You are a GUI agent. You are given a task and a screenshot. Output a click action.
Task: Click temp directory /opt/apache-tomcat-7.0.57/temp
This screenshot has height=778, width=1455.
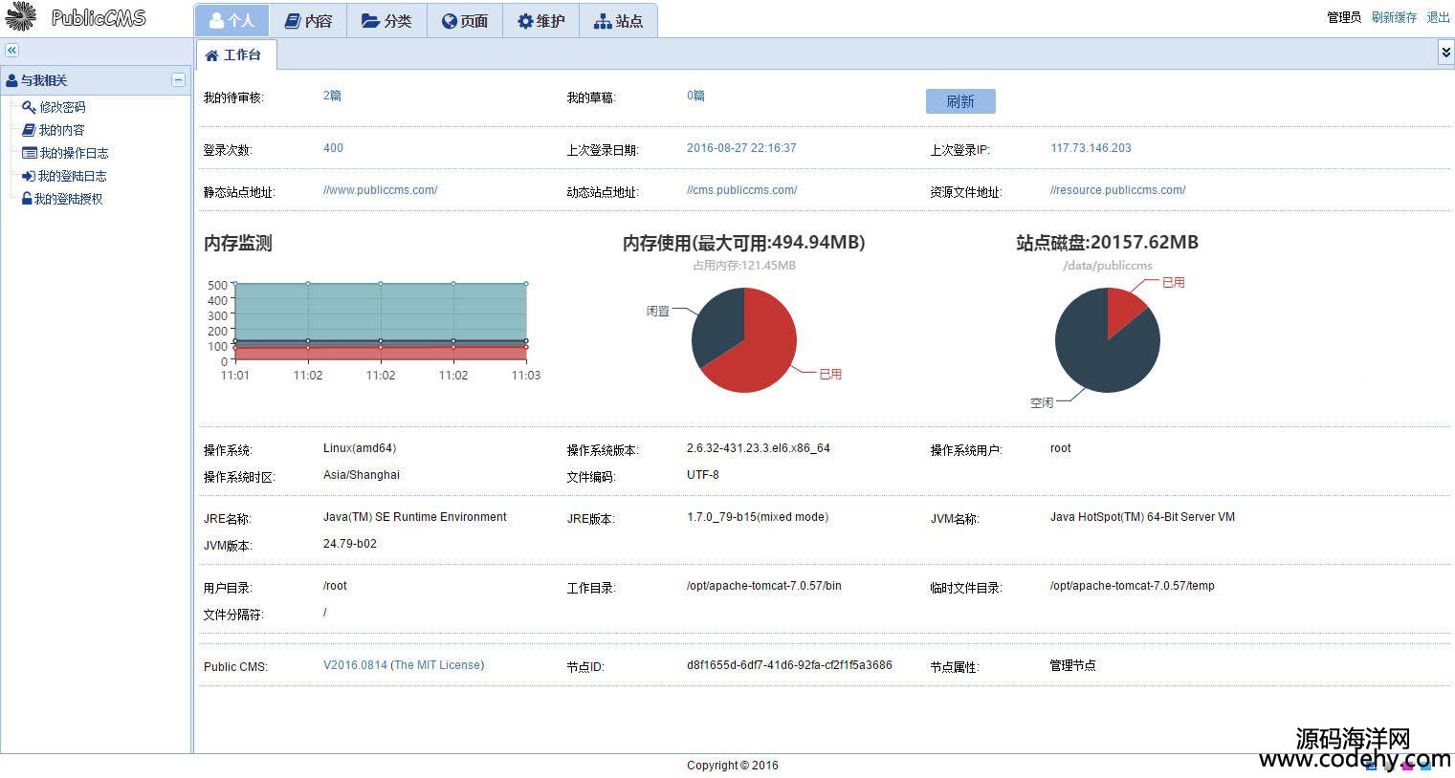tap(1133, 586)
